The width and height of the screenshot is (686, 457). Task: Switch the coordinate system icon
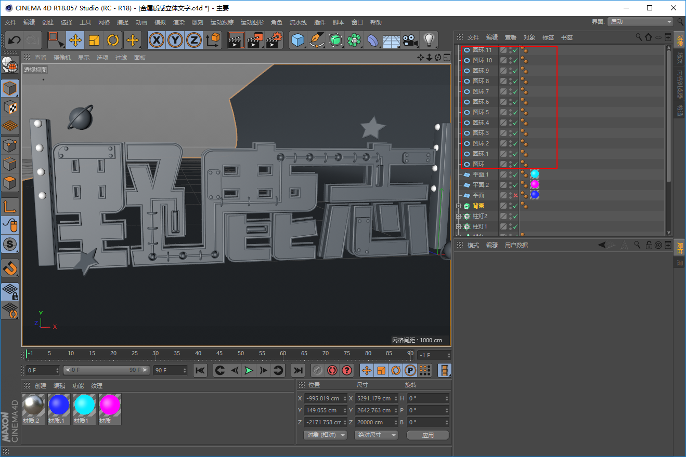[x=213, y=40]
